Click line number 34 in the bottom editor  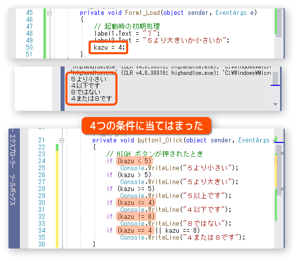[x=42, y=230]
